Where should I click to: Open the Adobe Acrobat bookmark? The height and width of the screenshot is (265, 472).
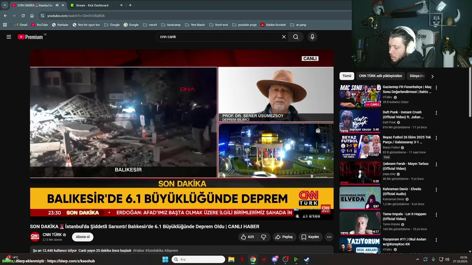(273, 25)
